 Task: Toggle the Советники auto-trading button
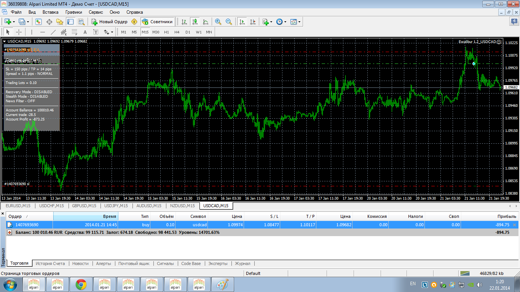[158, 22]
